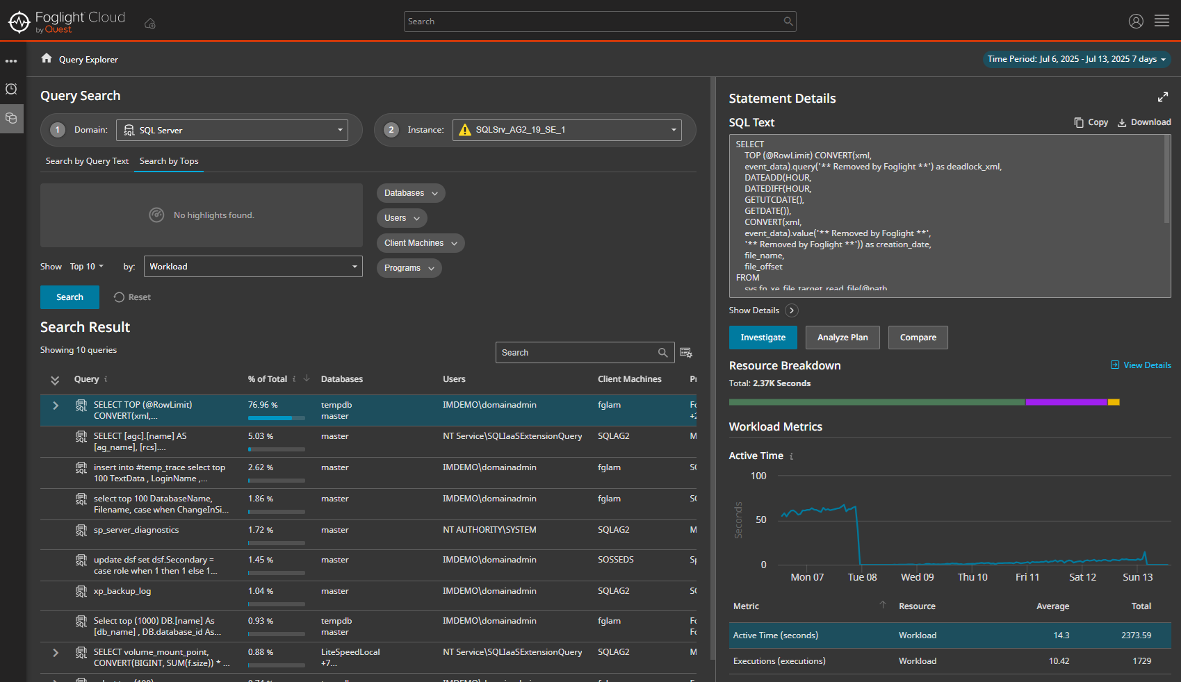Image resolution: width=1181 pixels, height=682 pixels.
Task: Click the Analyze Plan button
Action: pos(842,338)
